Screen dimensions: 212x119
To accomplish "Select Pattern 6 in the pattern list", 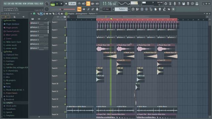I will 39,44.
